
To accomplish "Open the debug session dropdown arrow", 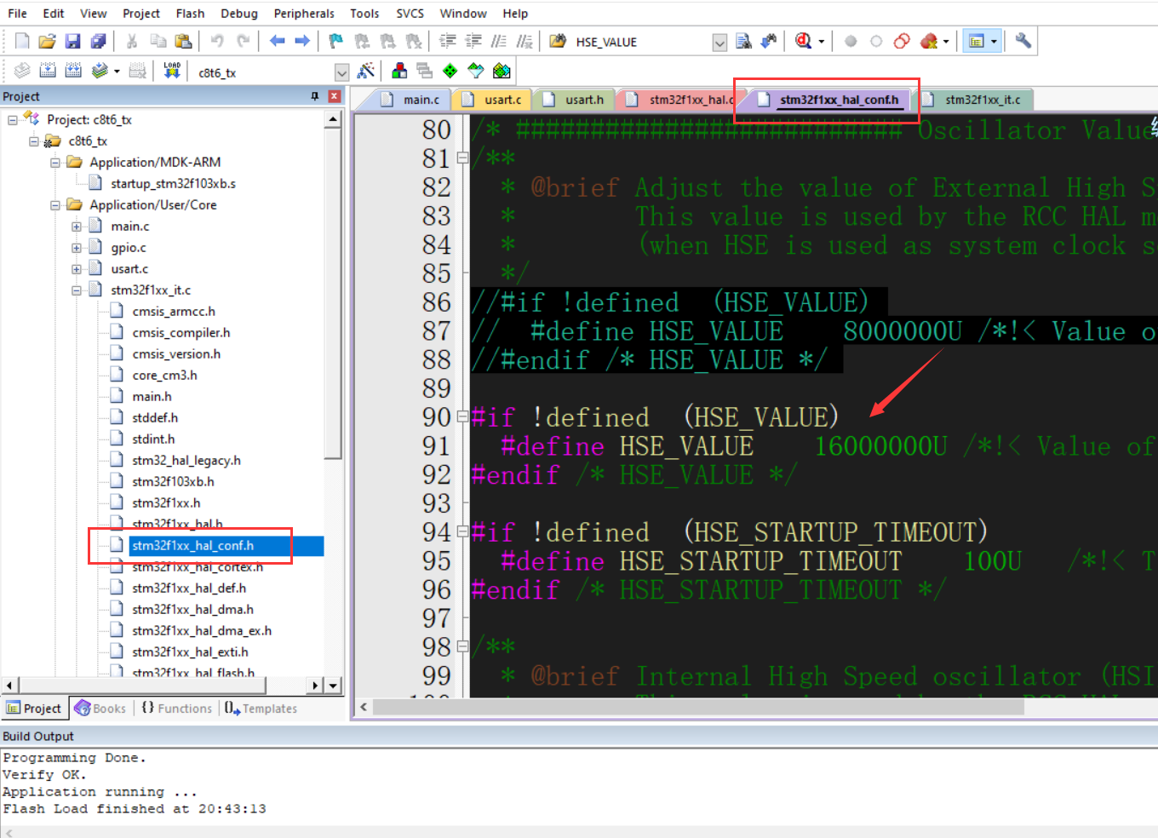I will (821, 41).
